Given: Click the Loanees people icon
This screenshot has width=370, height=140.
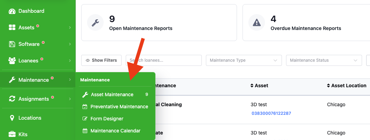Looking at the screenshot, I should [x=12, y=61].
